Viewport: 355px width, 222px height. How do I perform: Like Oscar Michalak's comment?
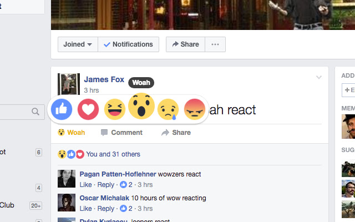point(85,209)
